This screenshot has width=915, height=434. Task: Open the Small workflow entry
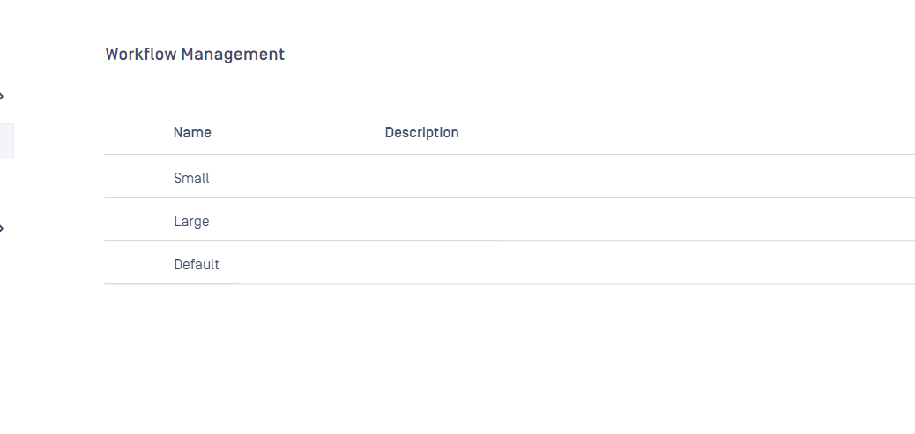coord(191,178)
